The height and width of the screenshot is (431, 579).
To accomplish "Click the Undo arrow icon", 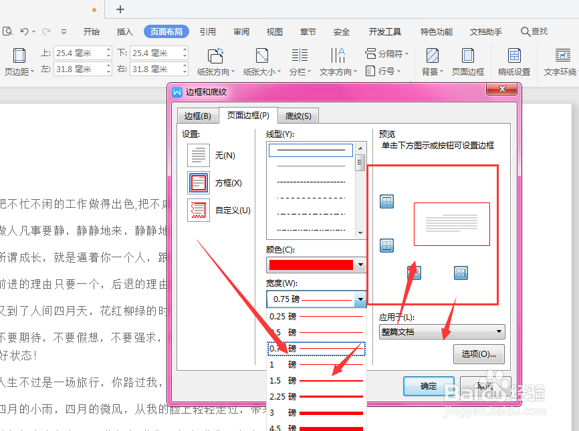I will tap(24, 31).
